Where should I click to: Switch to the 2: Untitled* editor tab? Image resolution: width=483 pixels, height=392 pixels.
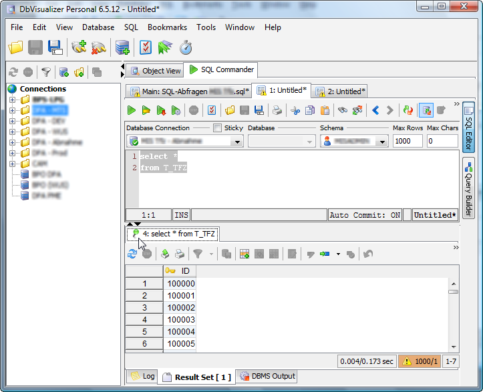point(341,91)
